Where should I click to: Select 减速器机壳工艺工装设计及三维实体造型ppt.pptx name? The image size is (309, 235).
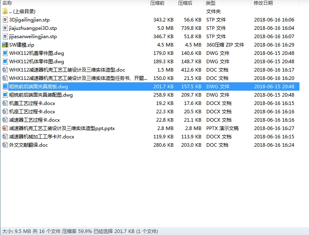coord(62,128)
